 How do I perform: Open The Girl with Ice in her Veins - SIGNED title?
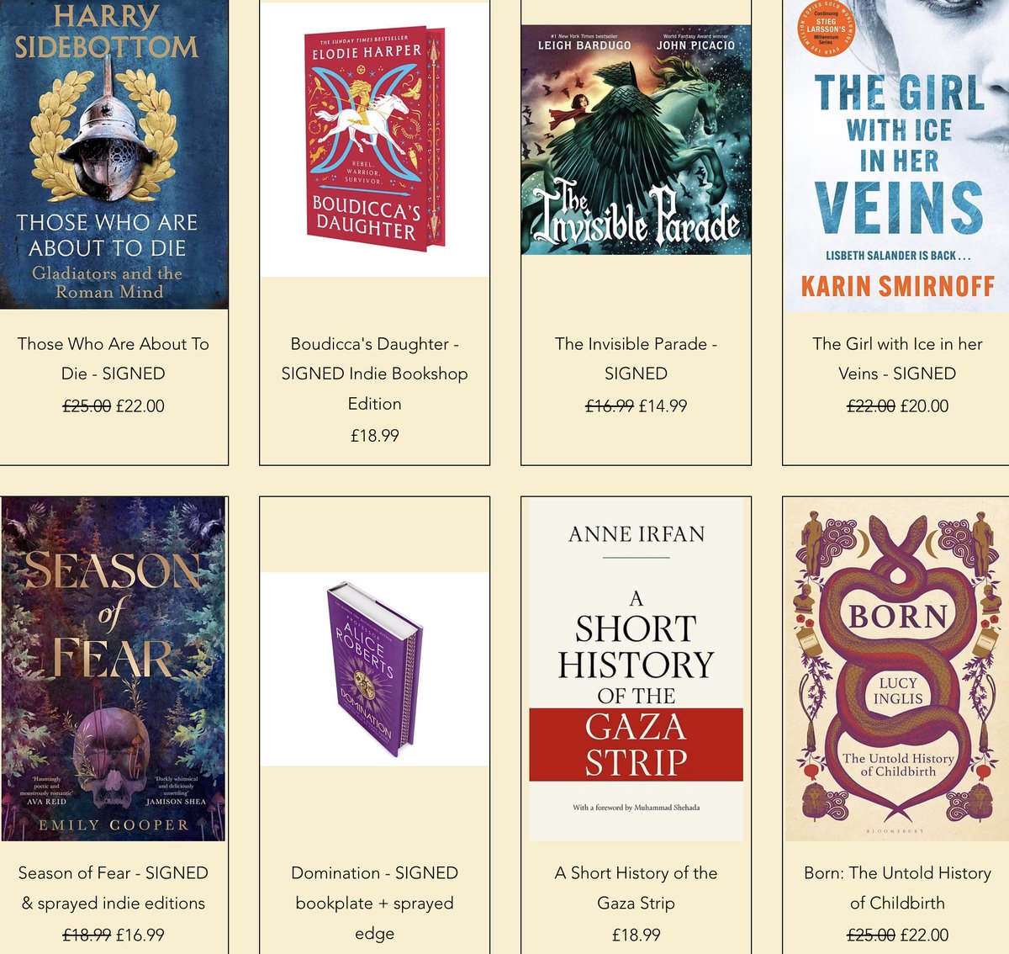click(897, 358)
